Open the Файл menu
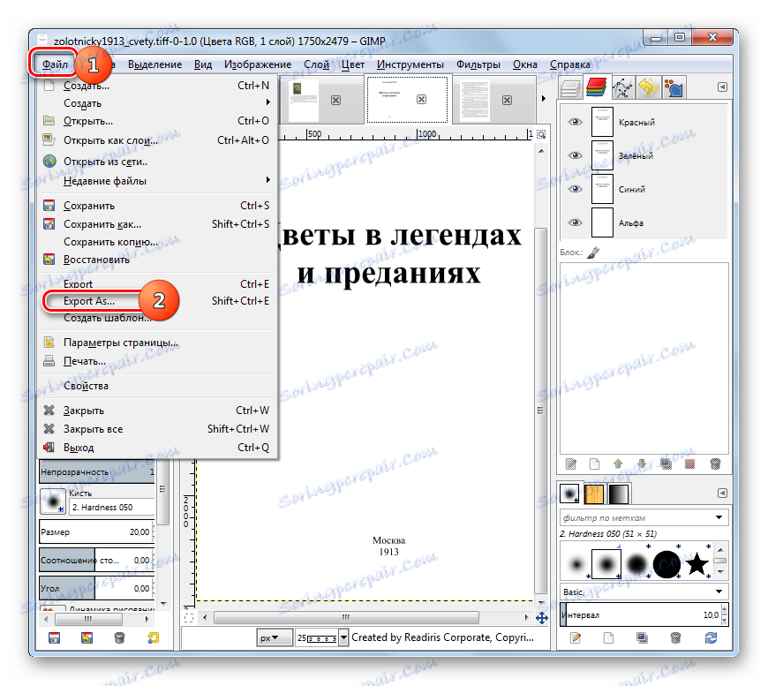The image size is (768, 686). 55,64
